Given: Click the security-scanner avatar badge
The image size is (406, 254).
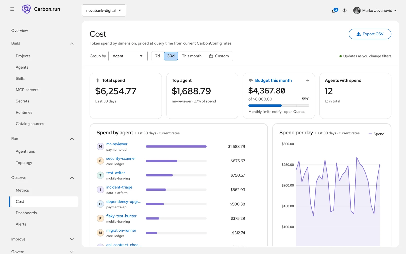Looking at the screenshot, I should tap(100, 161).
